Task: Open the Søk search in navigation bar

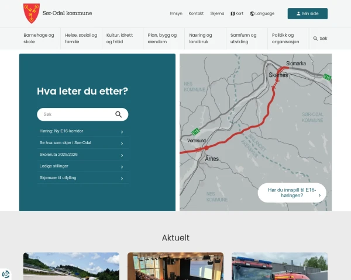Action: click(320, 38)
